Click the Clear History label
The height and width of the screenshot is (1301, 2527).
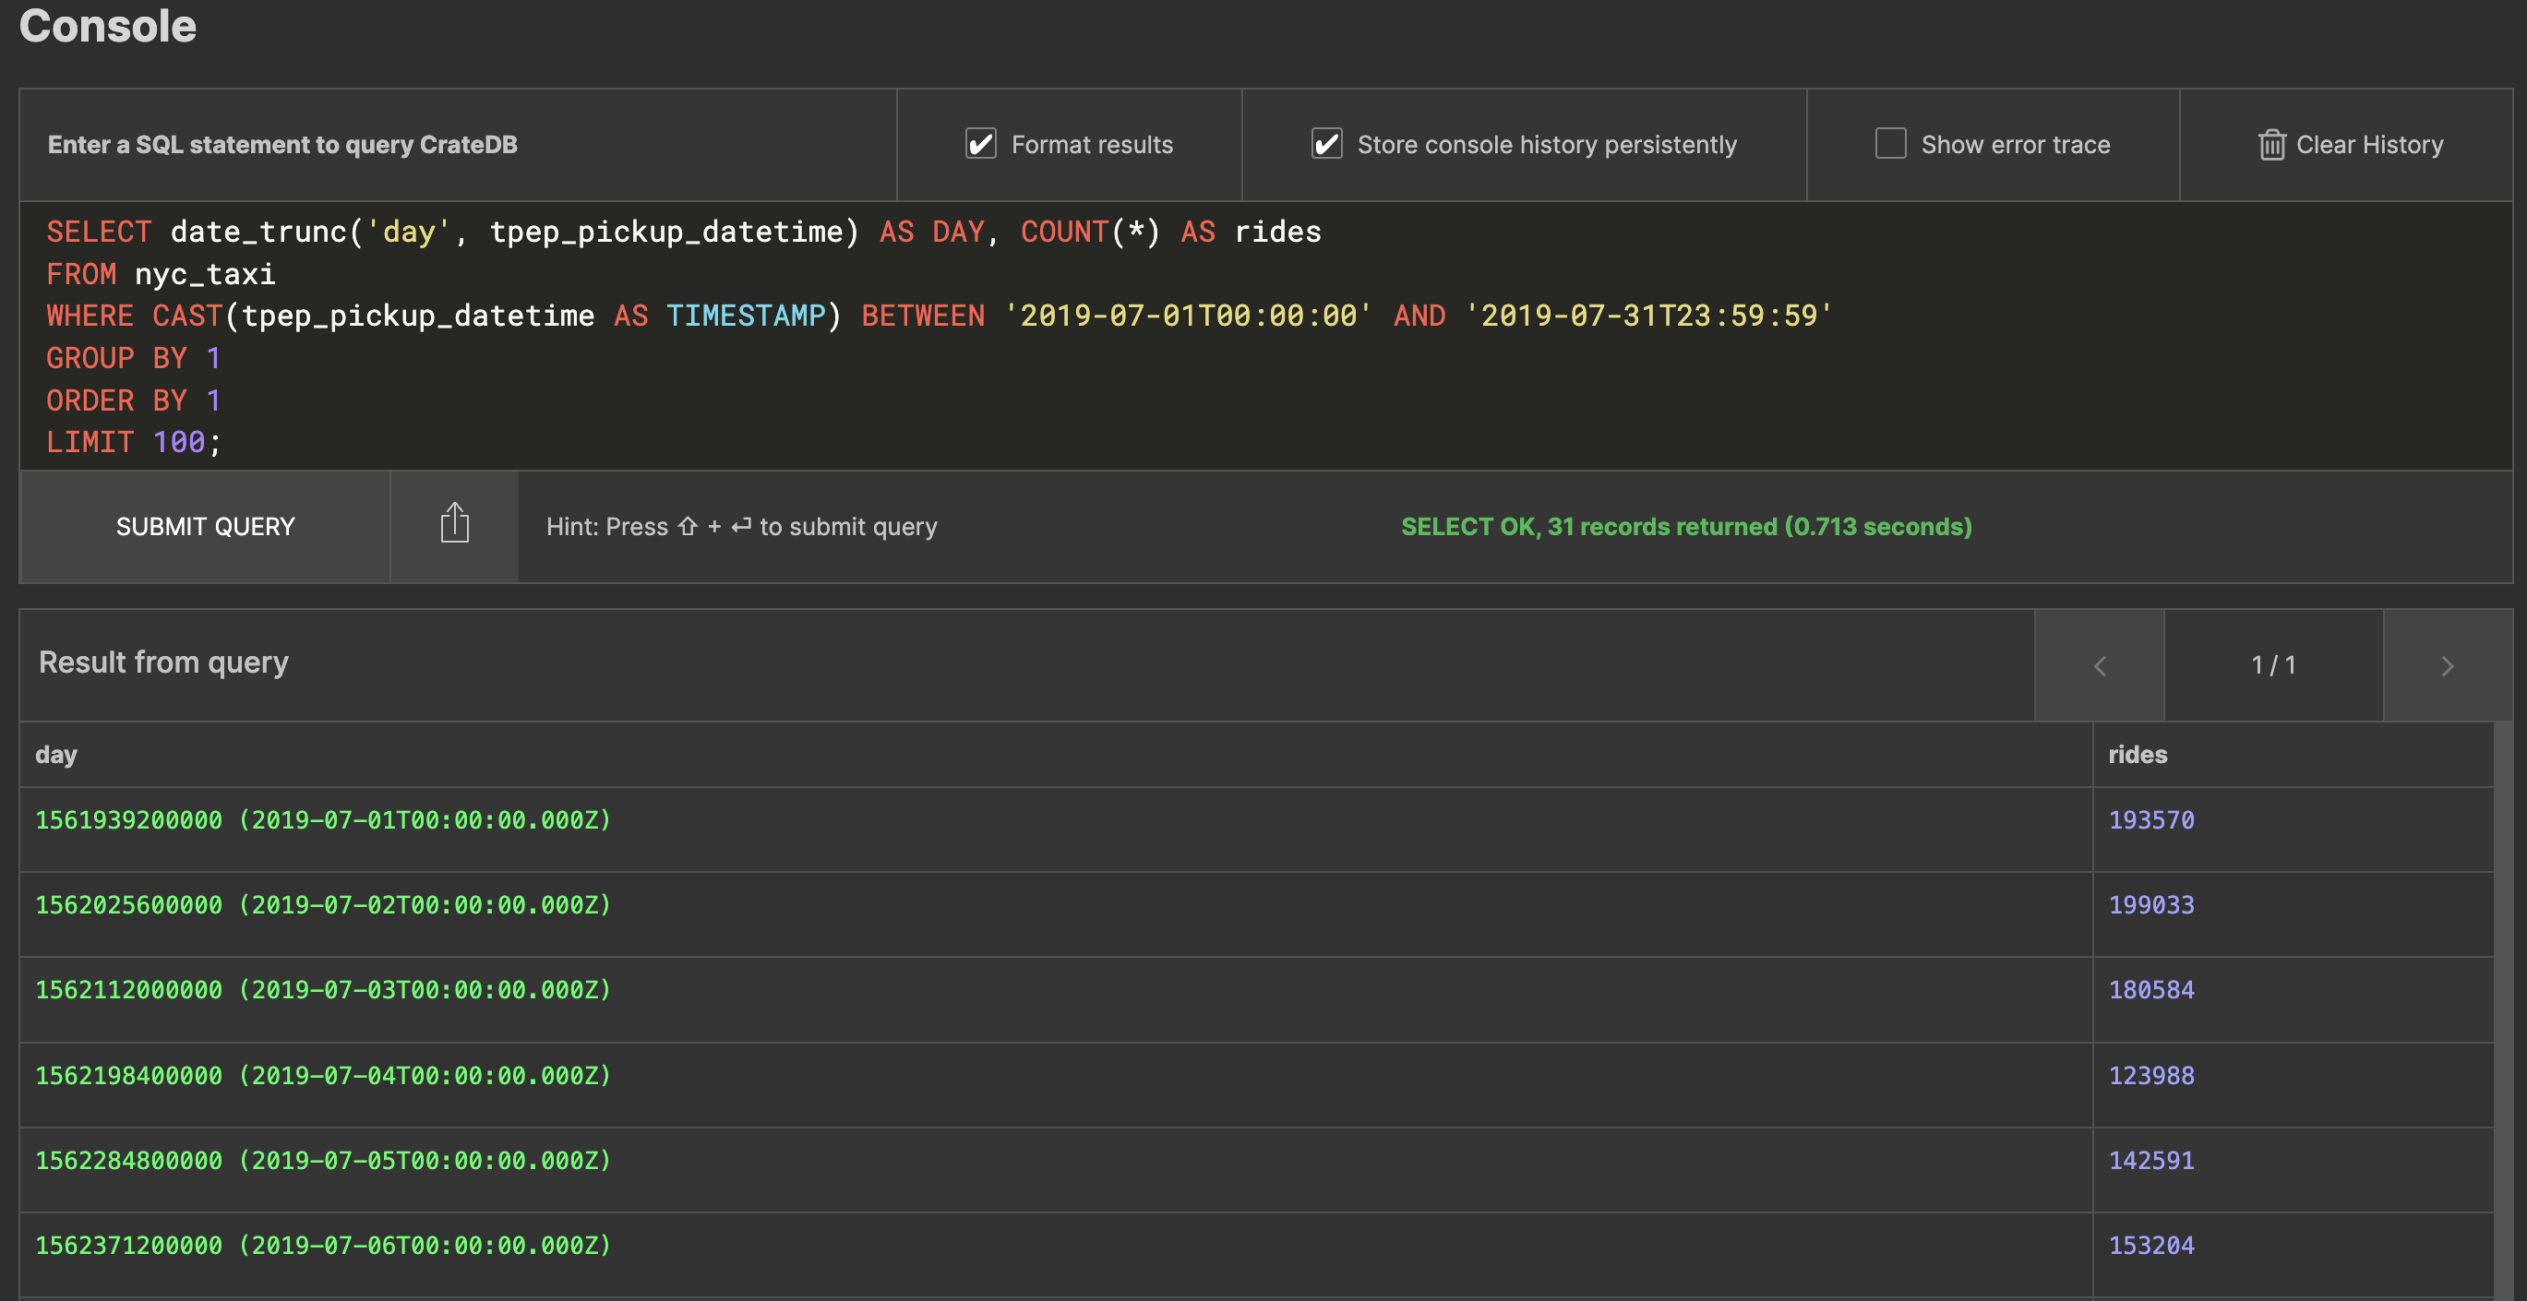coord(2369,145)
